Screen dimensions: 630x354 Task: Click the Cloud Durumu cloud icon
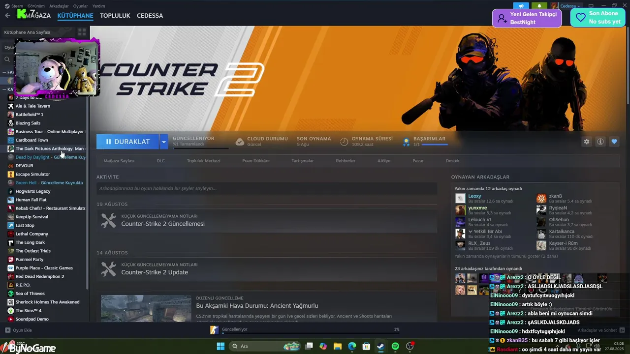pos(240,142)
